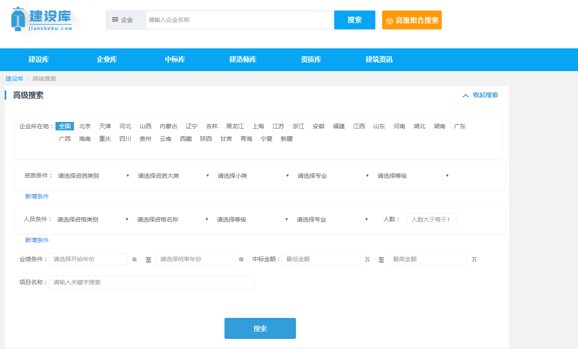Click 请选择结束年份 field
This screenshot has width=578, height=349.
195,259
